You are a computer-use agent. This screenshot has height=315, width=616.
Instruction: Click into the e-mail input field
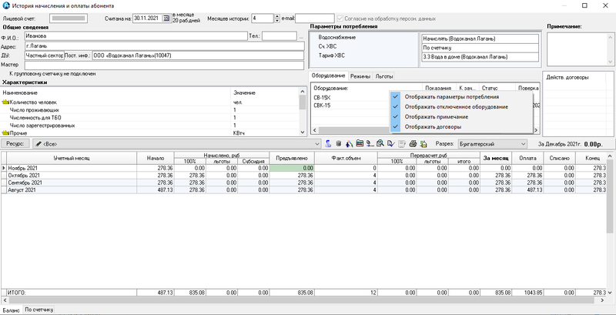[314, 18]
